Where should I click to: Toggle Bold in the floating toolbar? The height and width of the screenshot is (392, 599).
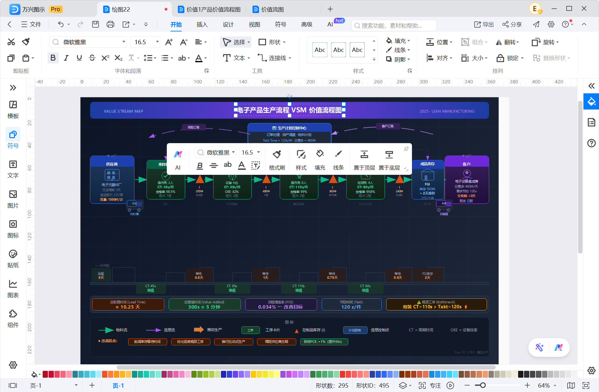[200, 166]
